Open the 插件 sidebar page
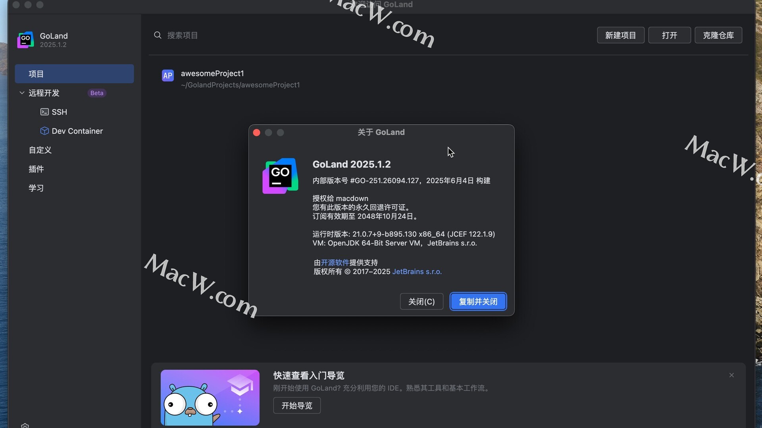This screenshot has height=428, width=762. [36, 169]
